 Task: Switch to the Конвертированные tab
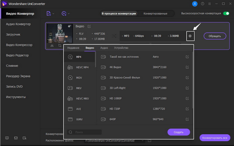[155, 13]
